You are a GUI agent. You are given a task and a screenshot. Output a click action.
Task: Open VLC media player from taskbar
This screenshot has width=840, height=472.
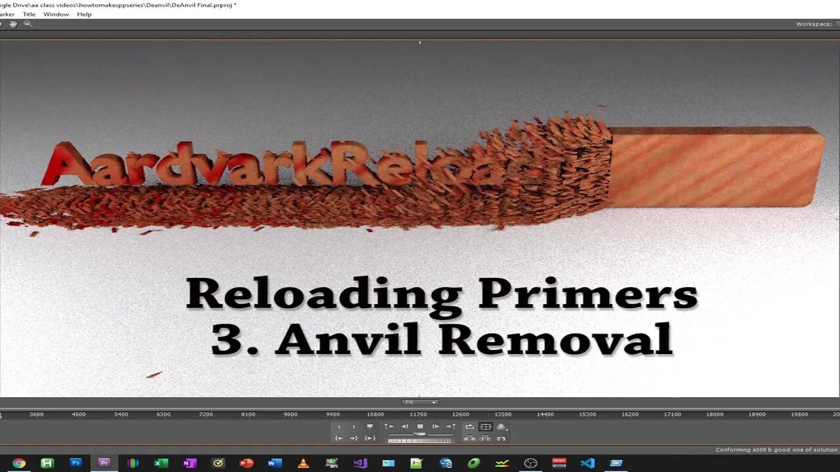[x=303, y=463]
